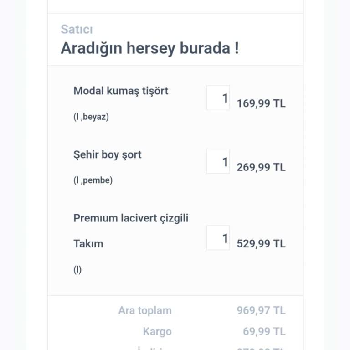
Task: Click the 969,97 TL subtotal amount
Action: 261,311
